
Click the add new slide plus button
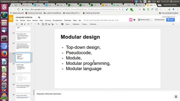tap(17, 24)
